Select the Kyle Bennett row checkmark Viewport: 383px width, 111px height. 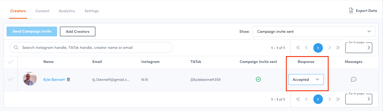(x=10, y=80)
